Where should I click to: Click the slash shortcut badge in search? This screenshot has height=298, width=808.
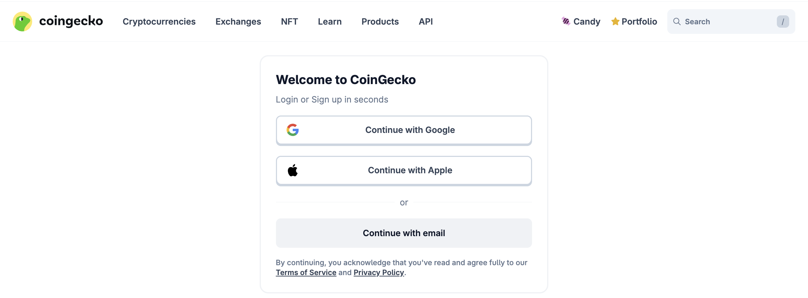tap(783, 21)
